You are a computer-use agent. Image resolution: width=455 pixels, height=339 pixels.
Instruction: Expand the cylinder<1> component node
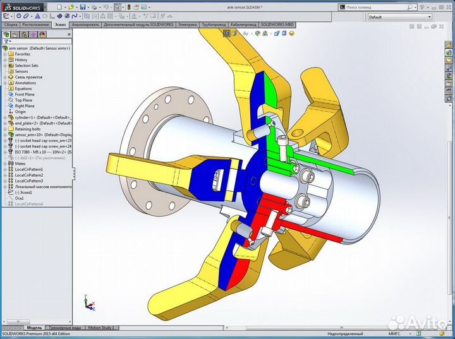click(x=4, y=118)
